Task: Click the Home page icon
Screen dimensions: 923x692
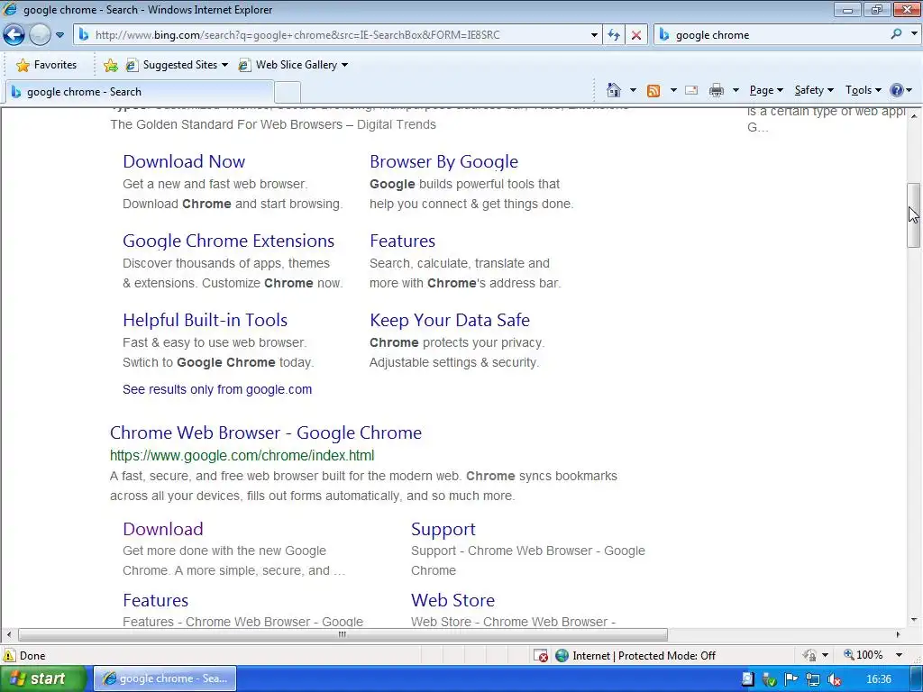Action: [x=613, y=90]
